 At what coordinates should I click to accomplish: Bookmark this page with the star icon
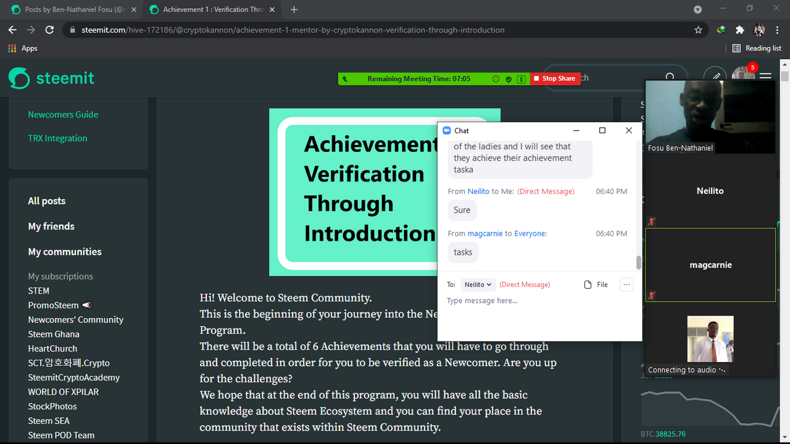698,30
